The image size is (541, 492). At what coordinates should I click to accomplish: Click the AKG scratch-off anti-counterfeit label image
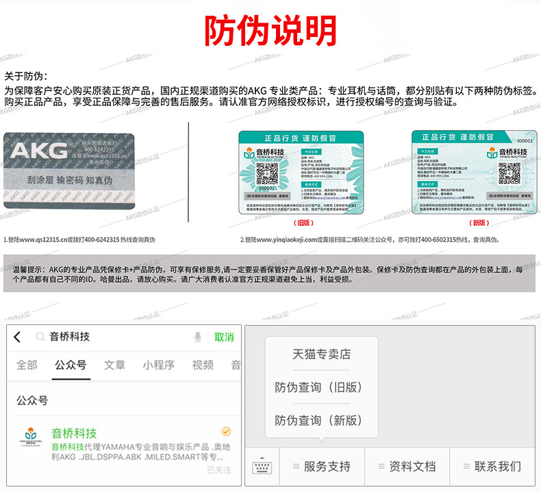tap(69, 171)
